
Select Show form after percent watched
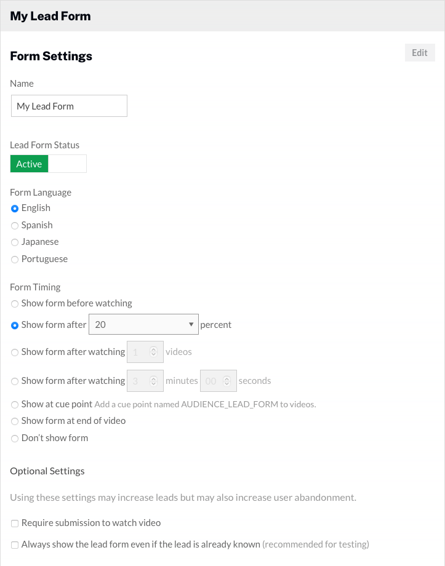point(14,325)
